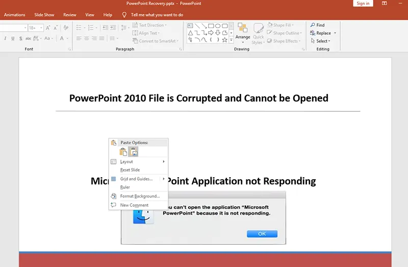Toggle text shadow formatting
Viewport: 408px width, 267px height.
point(20,39)
